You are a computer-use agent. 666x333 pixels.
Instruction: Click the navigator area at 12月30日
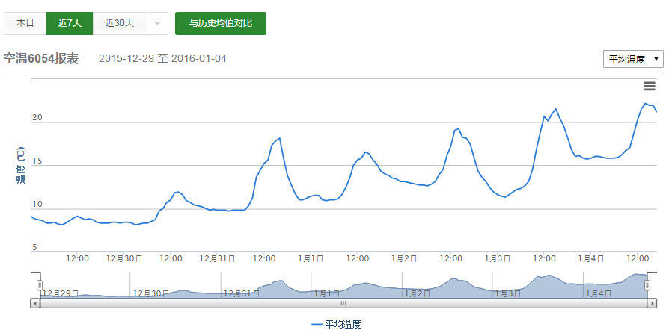point(151,290)
